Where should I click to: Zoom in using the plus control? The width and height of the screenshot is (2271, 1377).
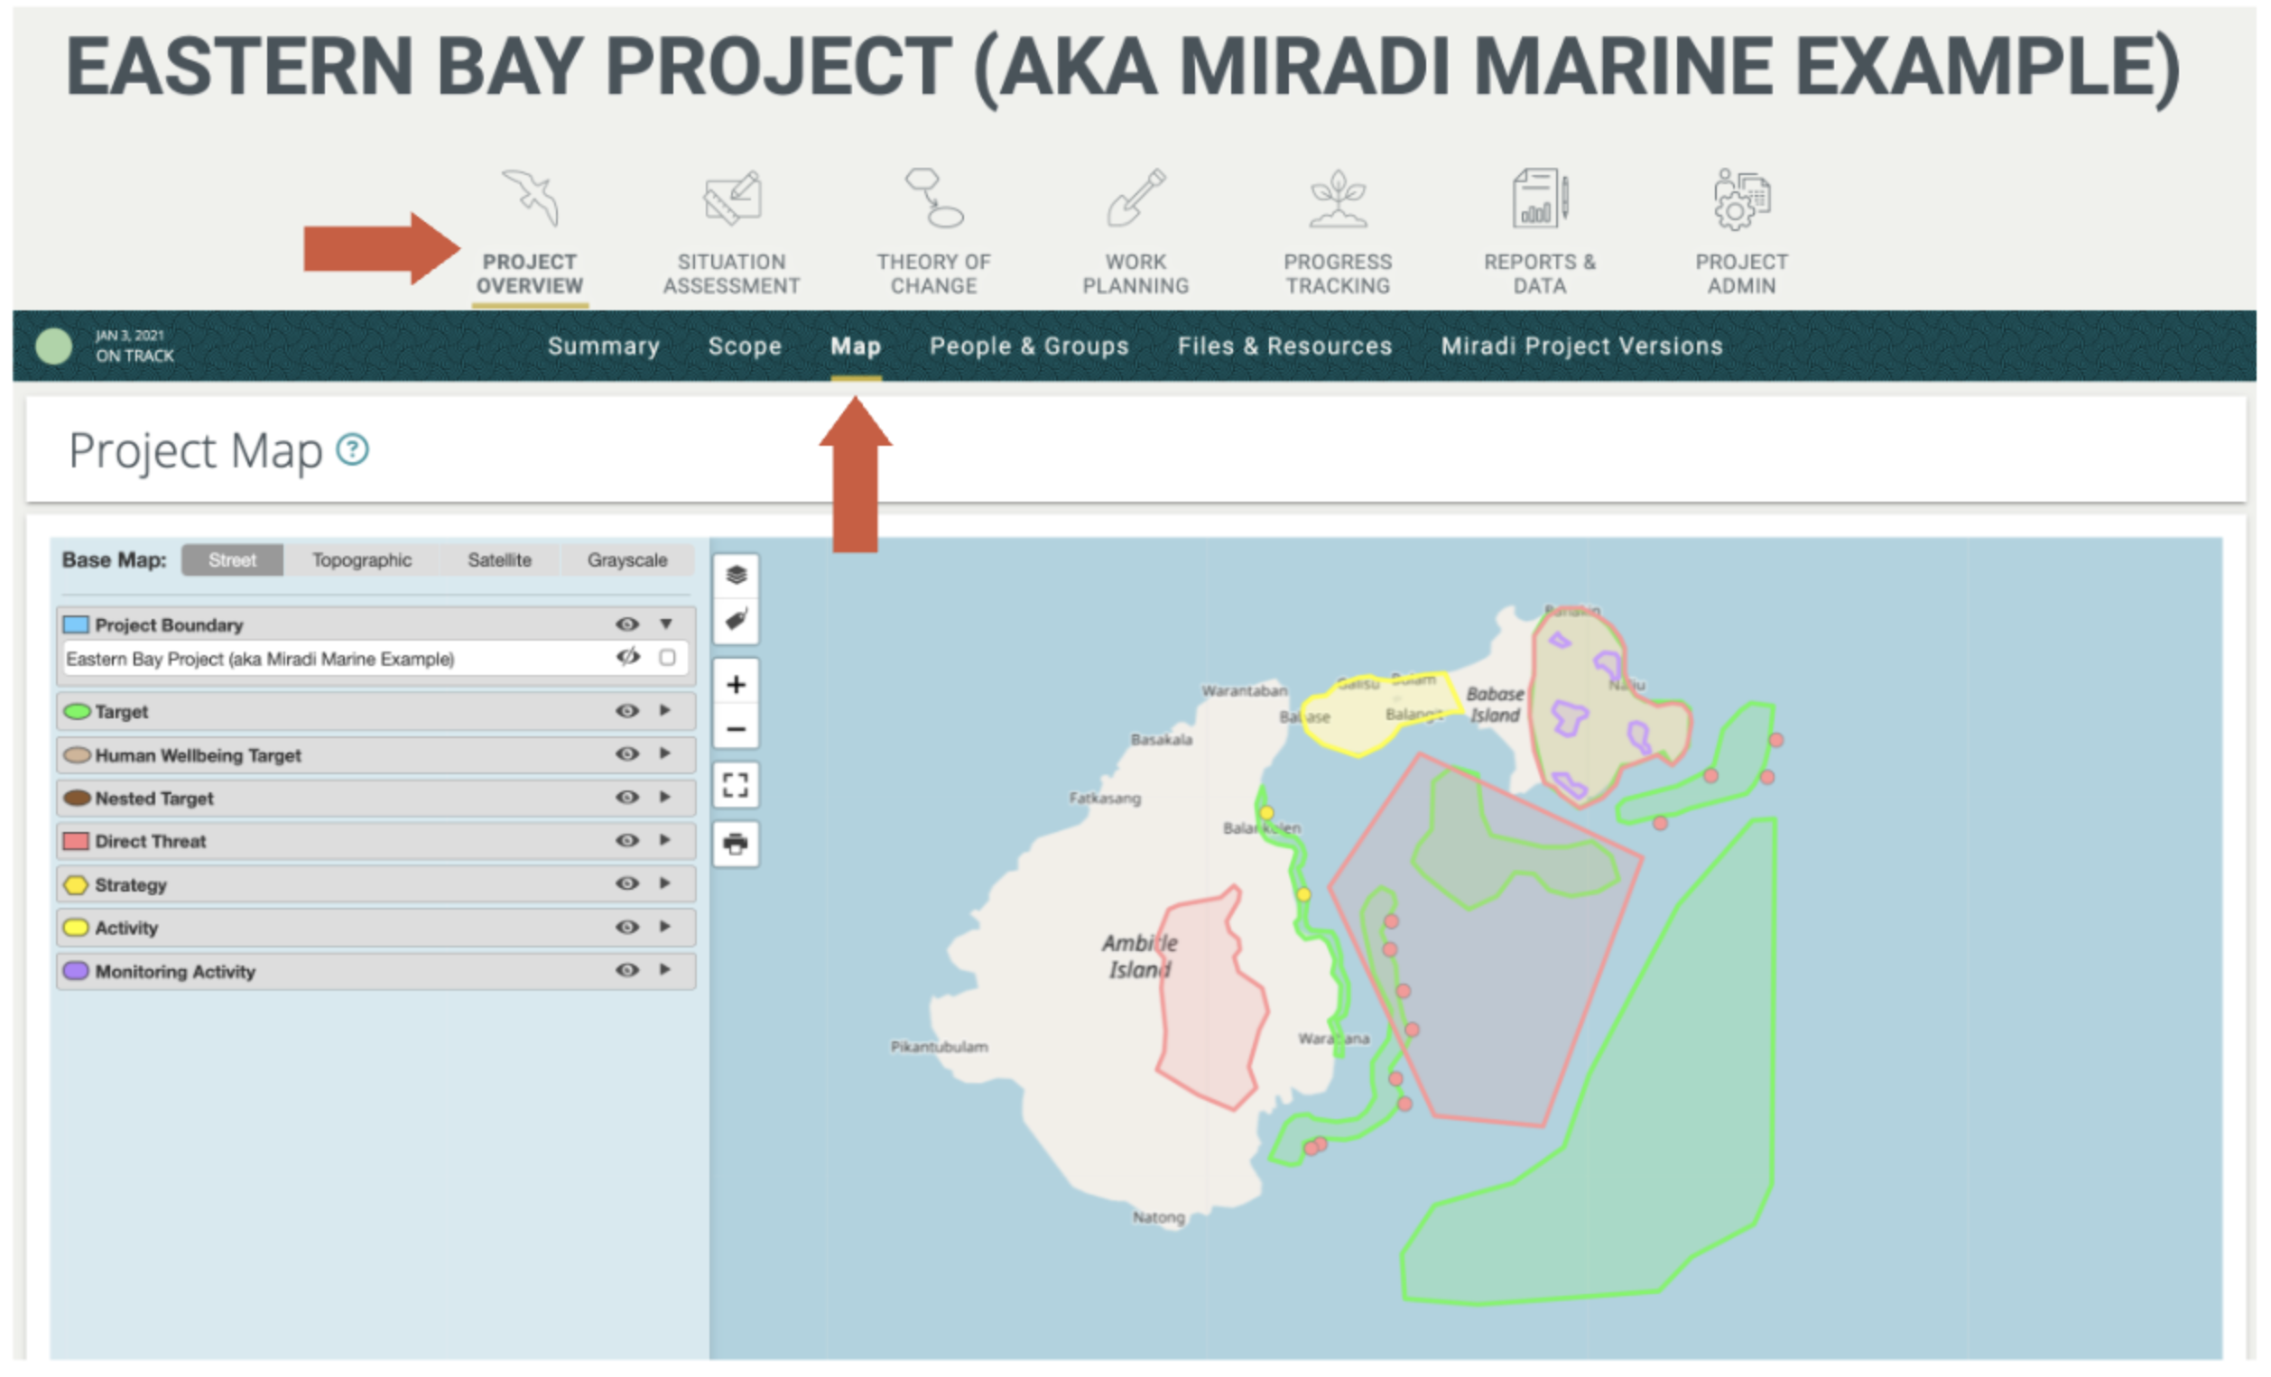point(736,683)
